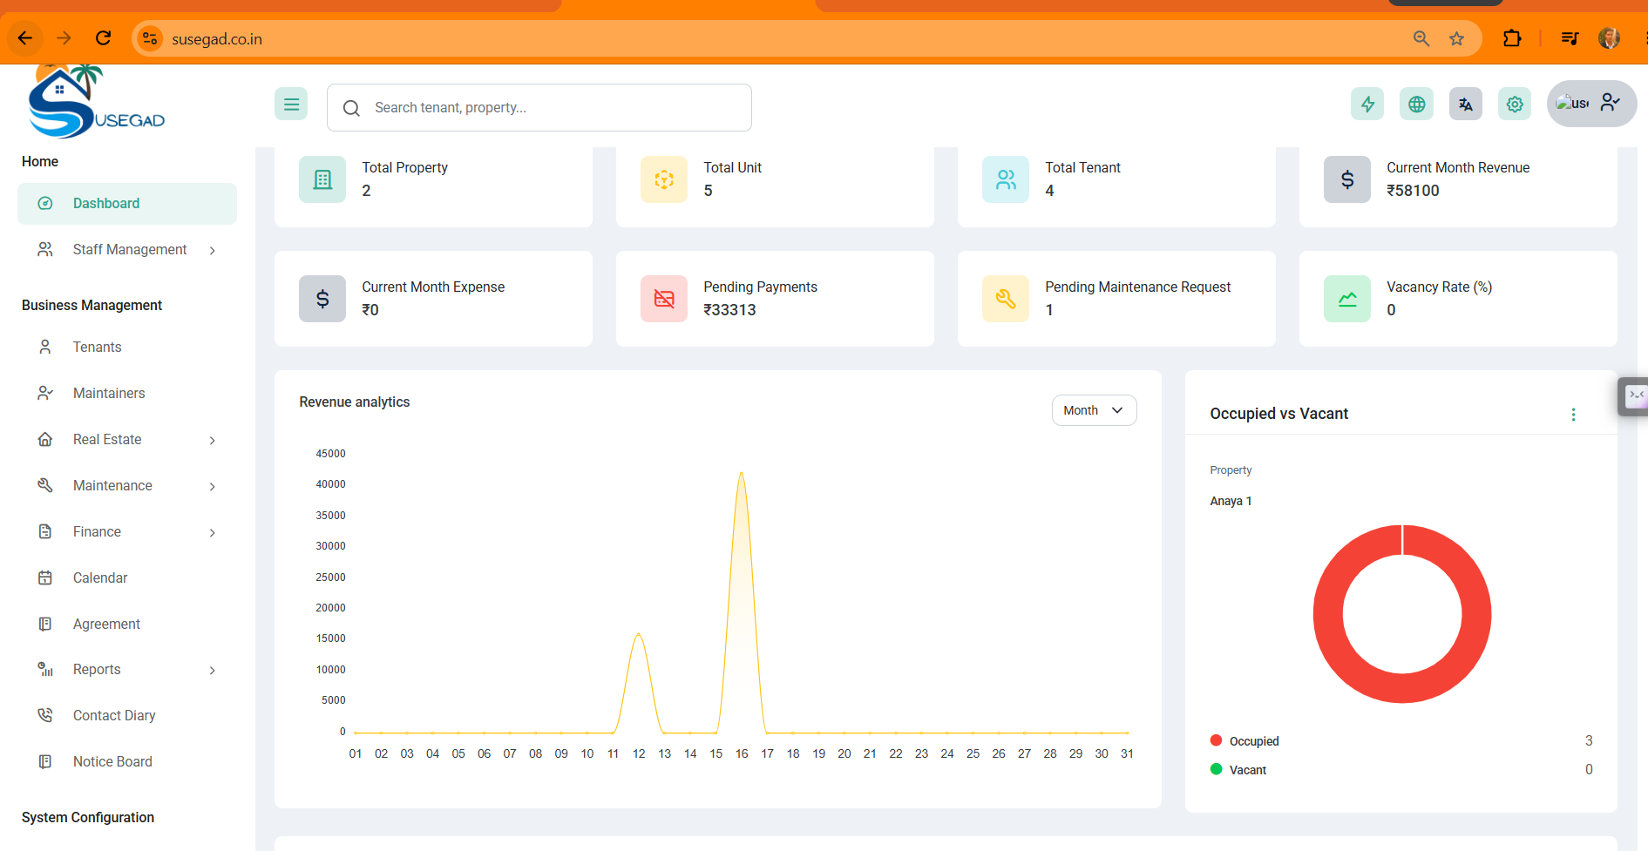This screenshot has width=1648, height=851.
Task: Click the globe icon in header
Action: tap(1417, 105)
